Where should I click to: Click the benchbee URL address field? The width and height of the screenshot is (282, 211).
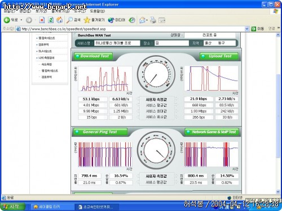click(131, 29)
